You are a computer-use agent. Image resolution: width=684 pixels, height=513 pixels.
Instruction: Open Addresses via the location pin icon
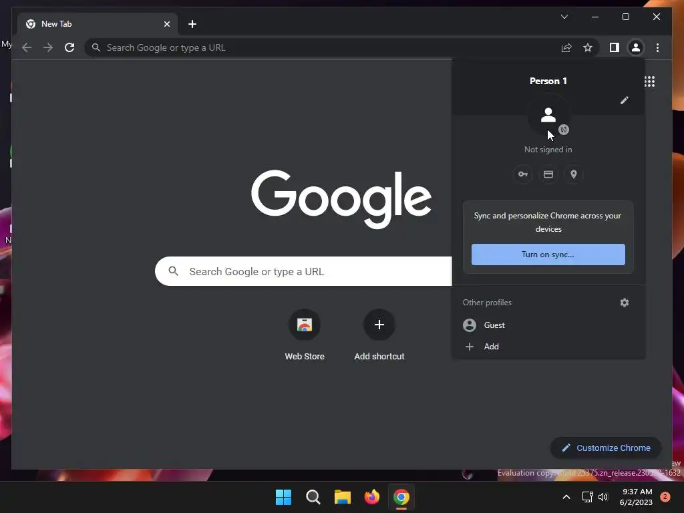[x=574, y=174]
